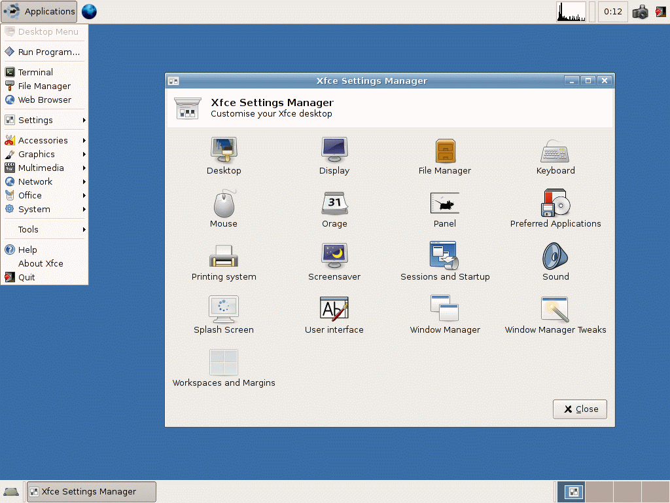This screenshot has width=670, height=503.
Task: Choose Run Program from the menu
Action: [48, 52]
